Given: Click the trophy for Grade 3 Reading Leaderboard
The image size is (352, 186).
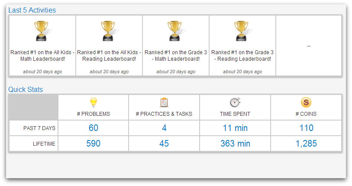Looking at the screenshot, I should click(x=241, y=31).
